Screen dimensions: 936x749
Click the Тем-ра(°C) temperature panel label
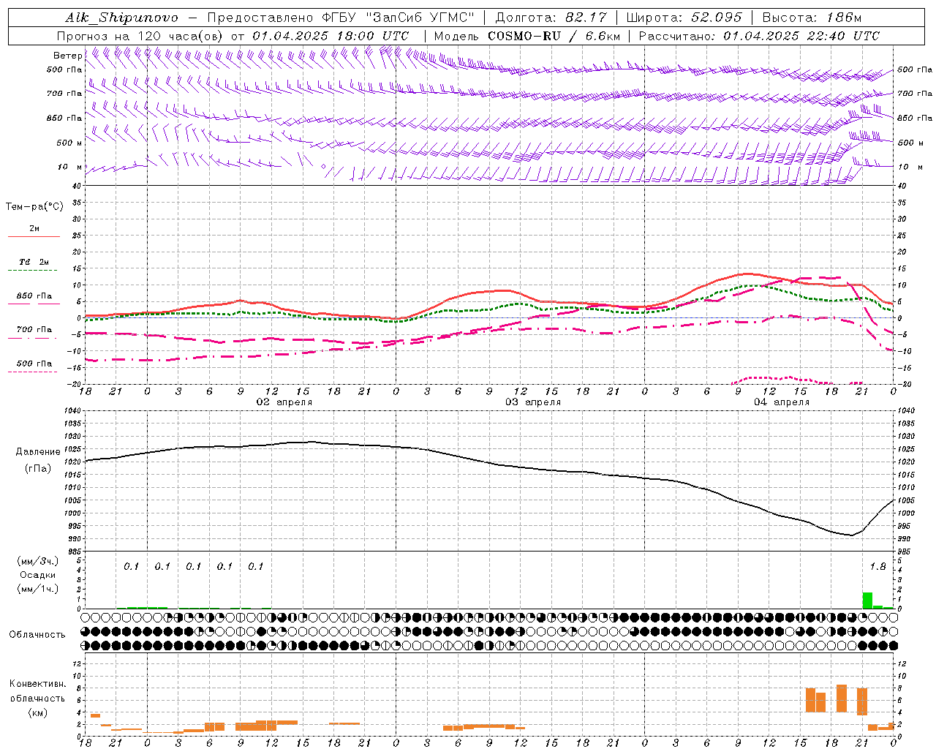(34, 207)
